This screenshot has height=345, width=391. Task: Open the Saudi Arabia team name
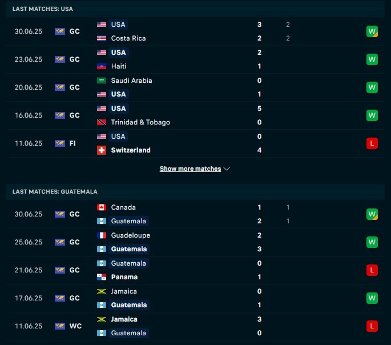[131, 81]
